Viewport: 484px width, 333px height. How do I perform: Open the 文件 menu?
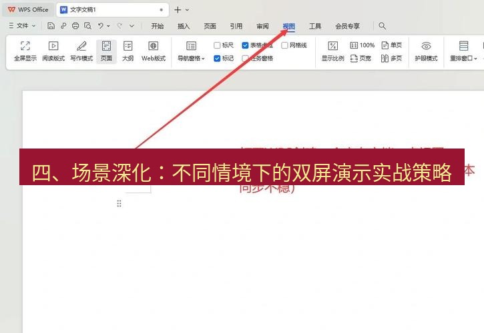[x=22, y=26]
